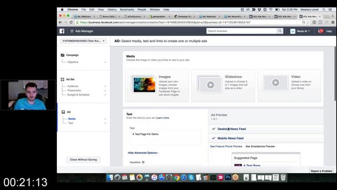Image resolution: width=337 pixels, height=190 pixels.
Task: Open the Apple menu
Action: coord(62,9)
